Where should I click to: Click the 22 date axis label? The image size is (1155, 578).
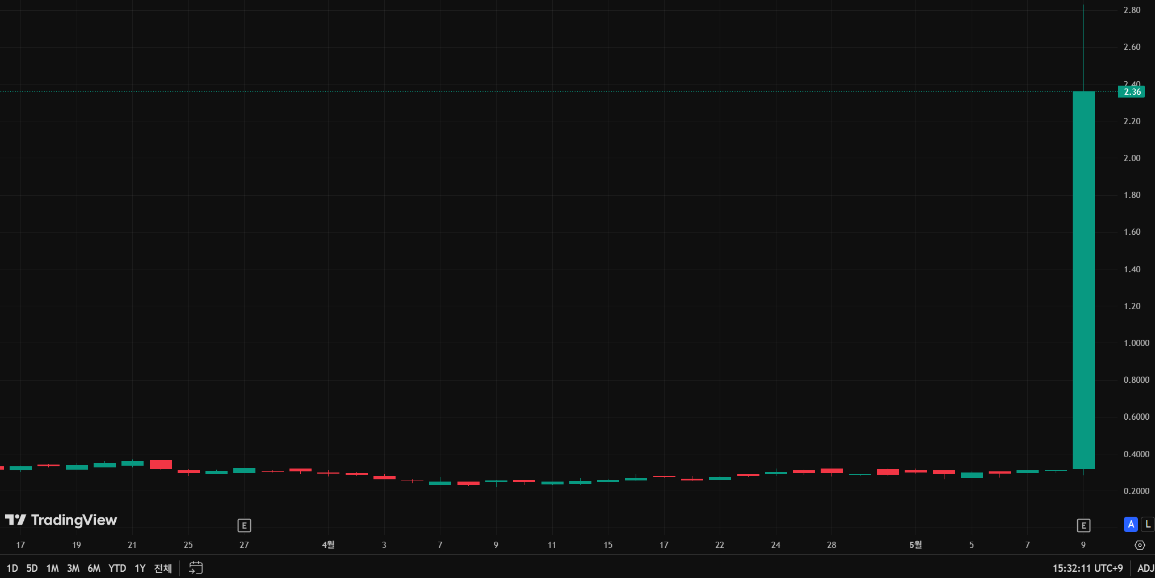[720, 545]
